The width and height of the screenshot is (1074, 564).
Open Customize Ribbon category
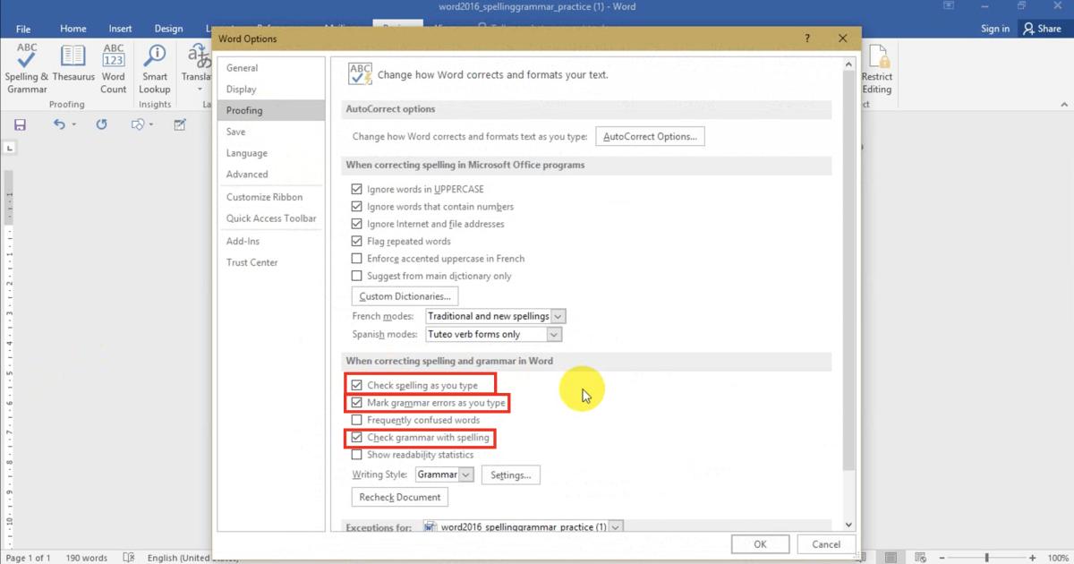[x=270, y=197]
